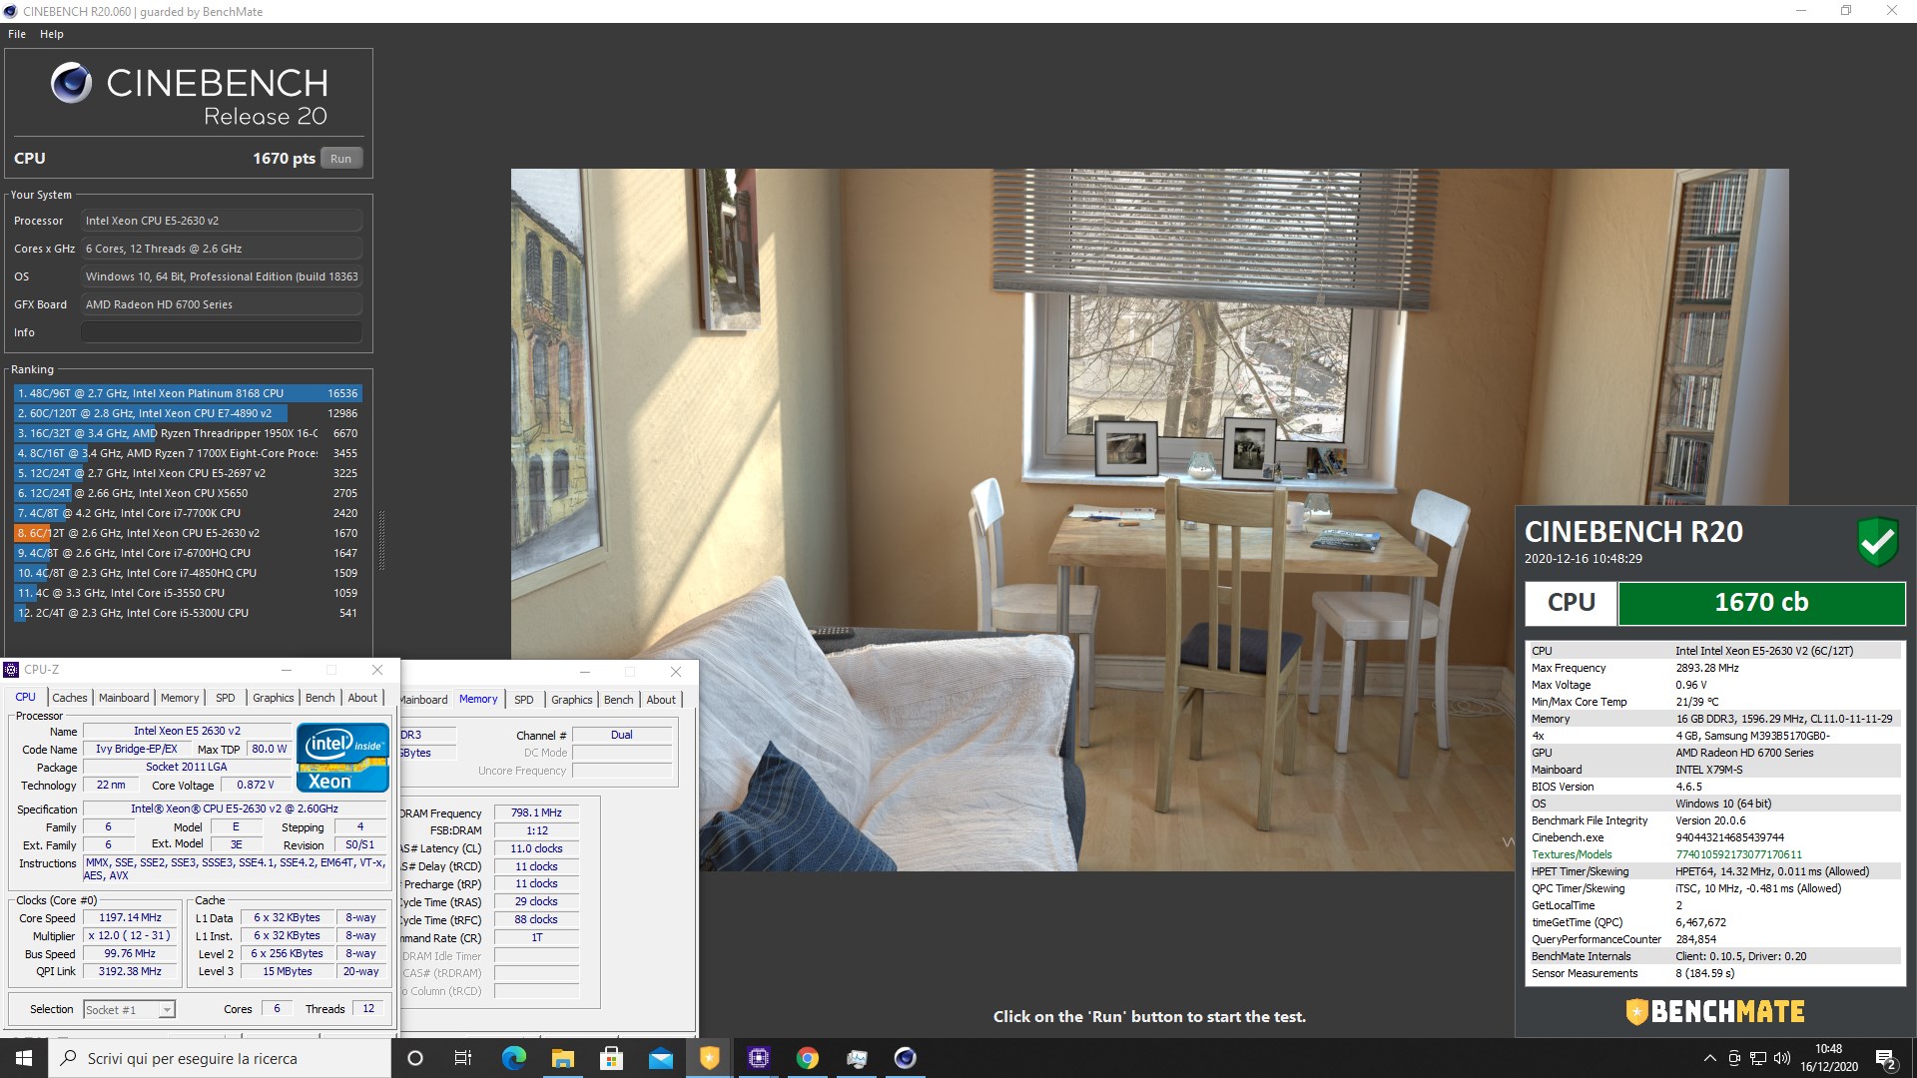Viewport: 1917px width, 1078px height.
Task: Select ranking row AMD Ryzen Threadripper 1950X
Action: point(188,433)
